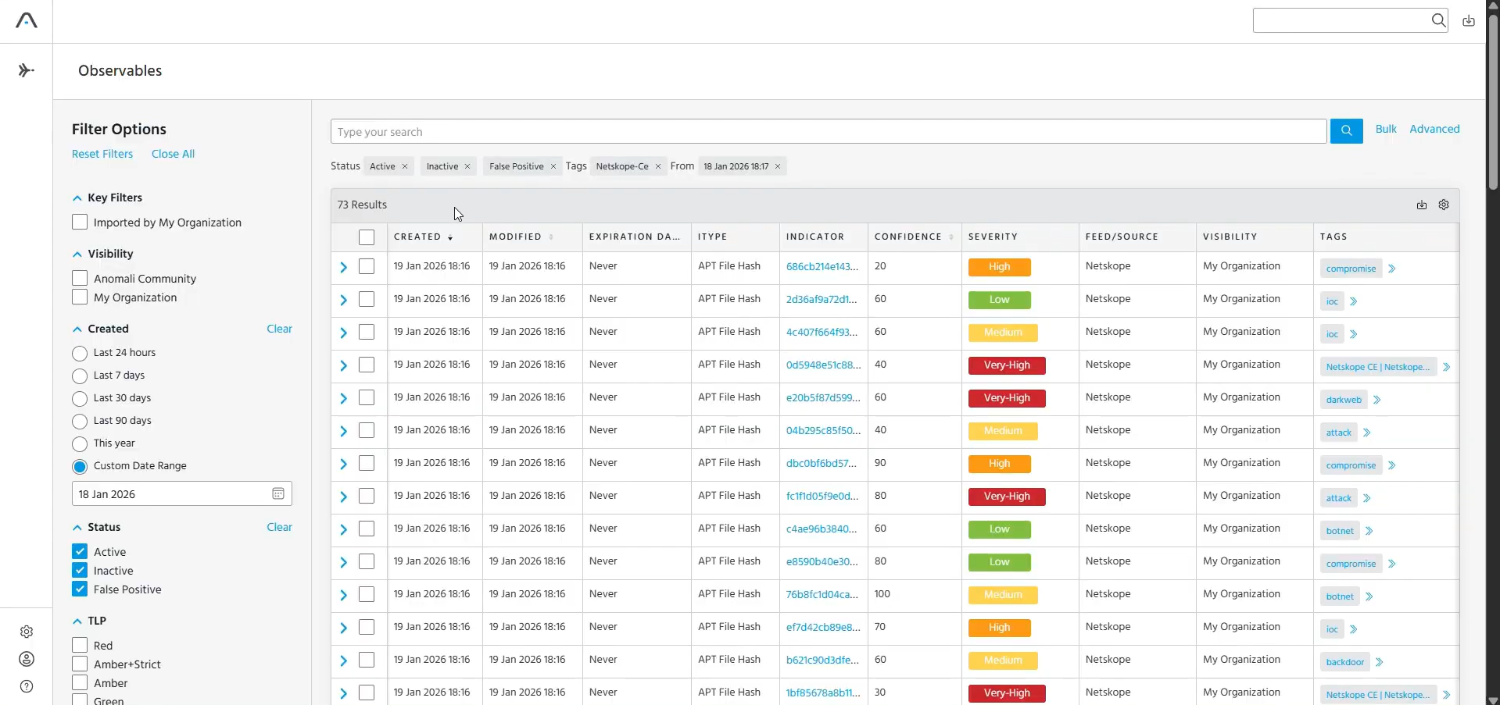
Task: Sort by the Confidence column header
Action: (908, 237)
